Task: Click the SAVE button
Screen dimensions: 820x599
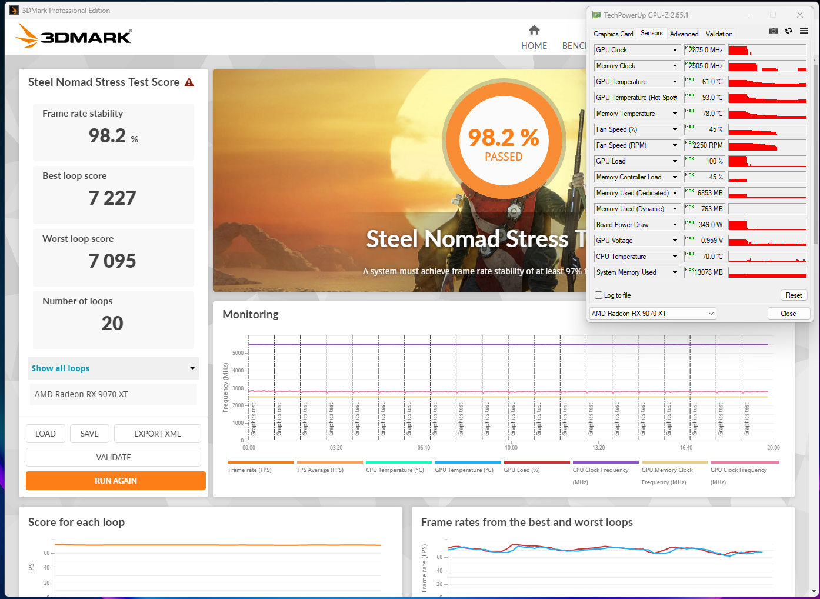Action: coord(89,434)
